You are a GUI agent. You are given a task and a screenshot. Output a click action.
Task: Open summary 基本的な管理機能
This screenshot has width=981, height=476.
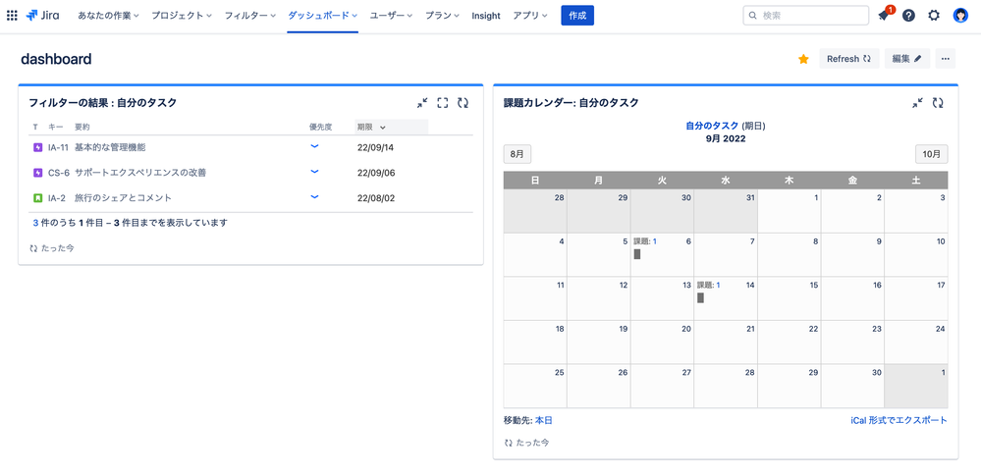110,147
